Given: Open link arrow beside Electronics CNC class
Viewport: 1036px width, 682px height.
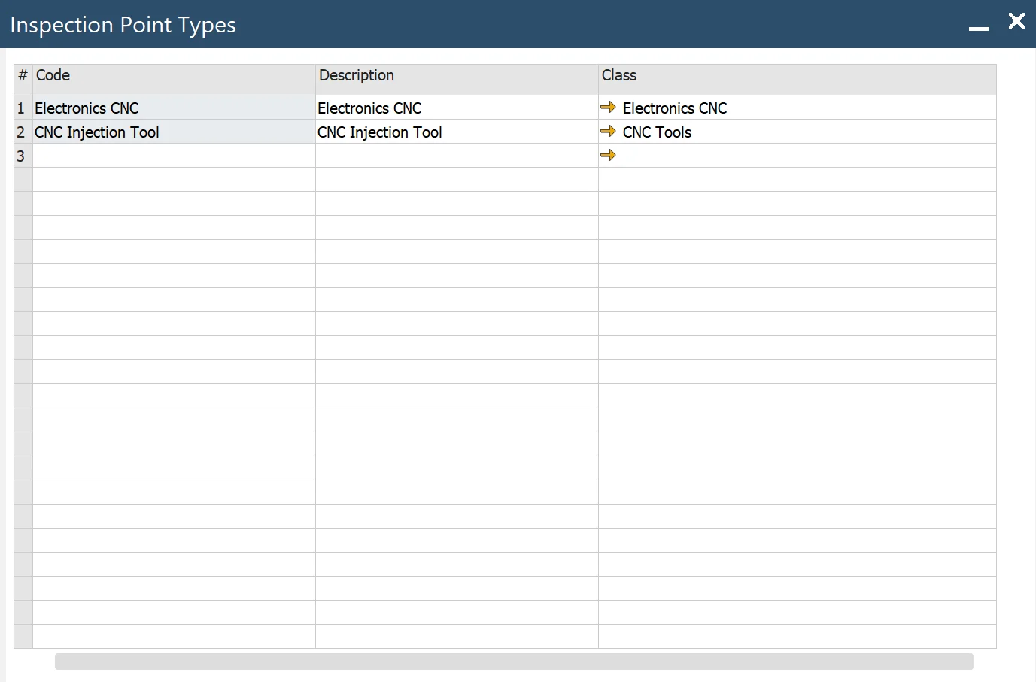Looking at the screenshot, I should click(x=608, y=108).
